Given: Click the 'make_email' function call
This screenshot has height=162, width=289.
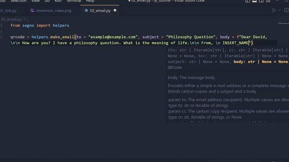Looking at the screenshot, I should click(x=62, y=37).
